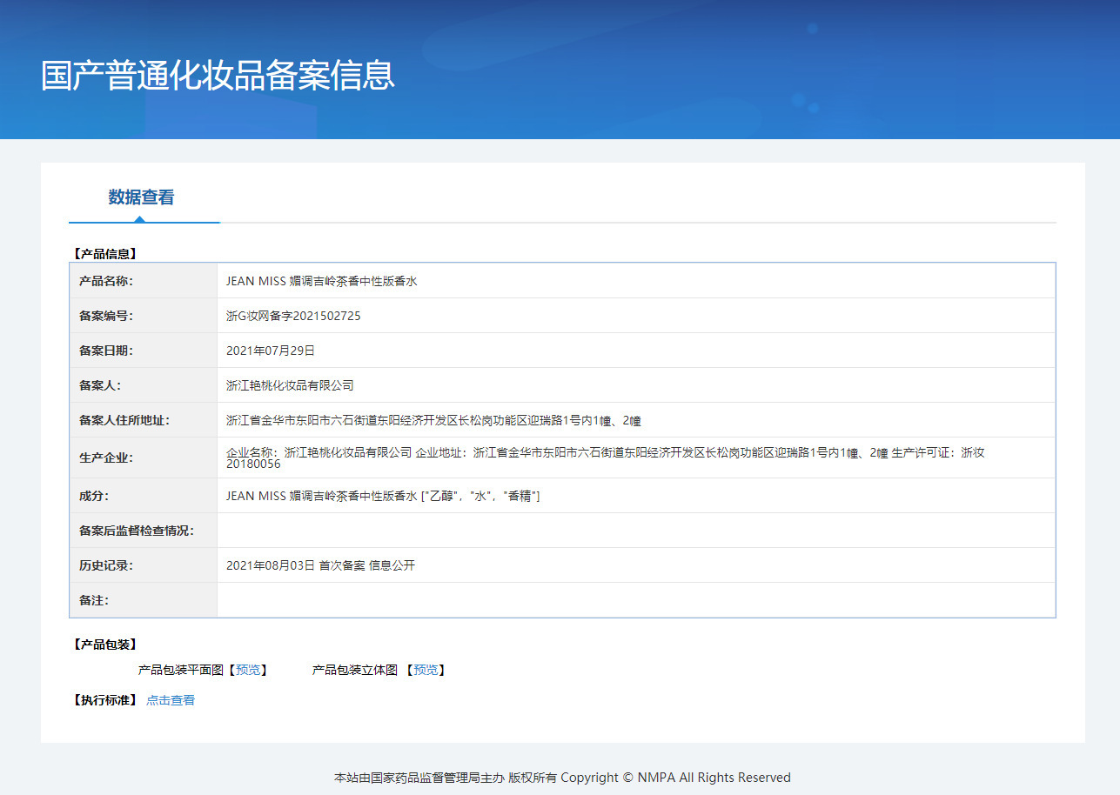Click the NMPA copyright notice at page bottom

[562, 777]
